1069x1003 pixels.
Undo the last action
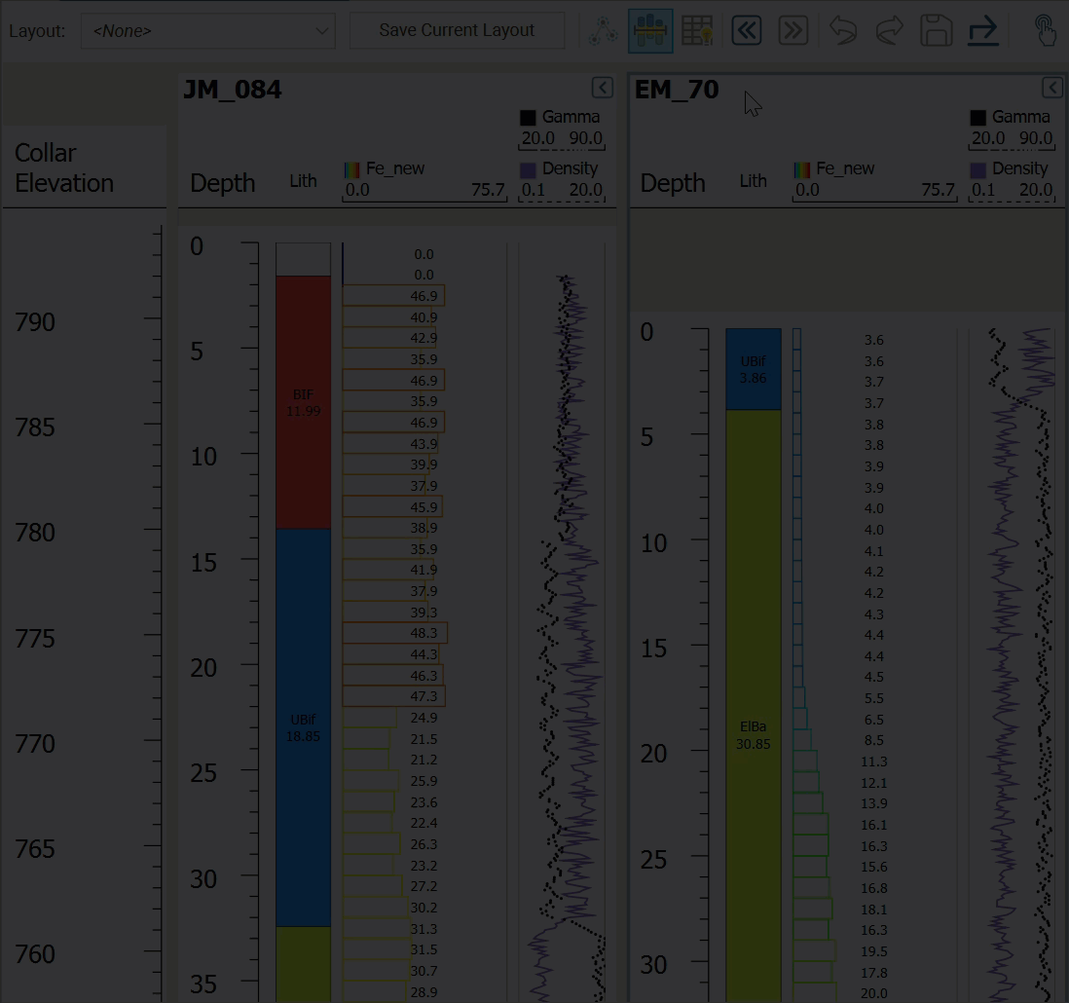click(x=842, y=31)
